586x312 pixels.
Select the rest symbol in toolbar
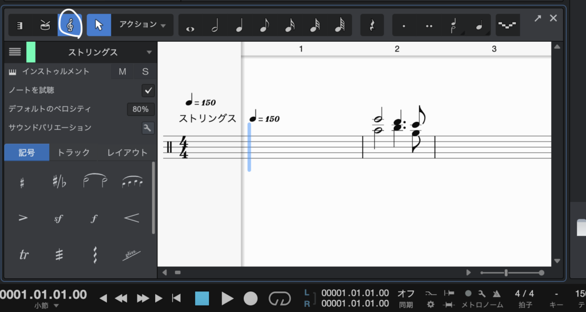pos(372,26)
